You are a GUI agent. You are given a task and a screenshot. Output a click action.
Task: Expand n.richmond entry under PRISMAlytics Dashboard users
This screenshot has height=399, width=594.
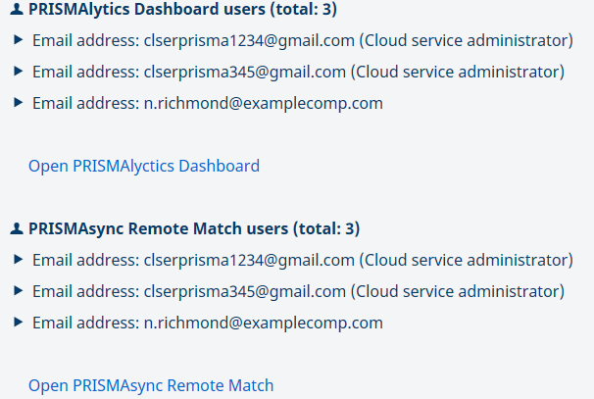(x=19, y=104)
